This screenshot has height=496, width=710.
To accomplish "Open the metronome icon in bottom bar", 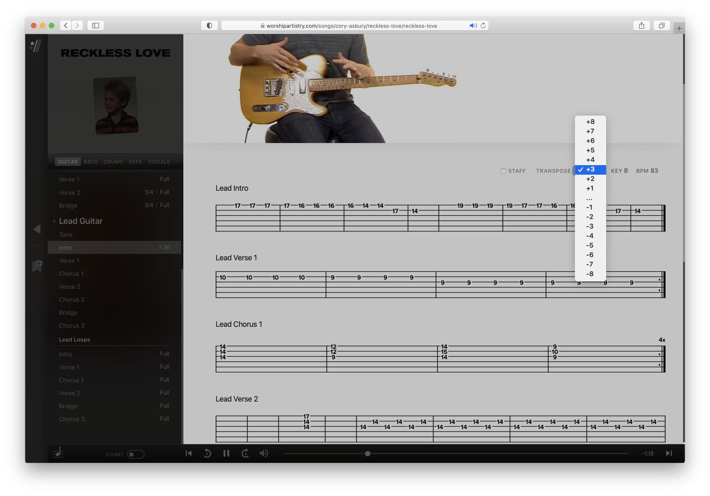I will pyautogui.click(x=58, y=453).
